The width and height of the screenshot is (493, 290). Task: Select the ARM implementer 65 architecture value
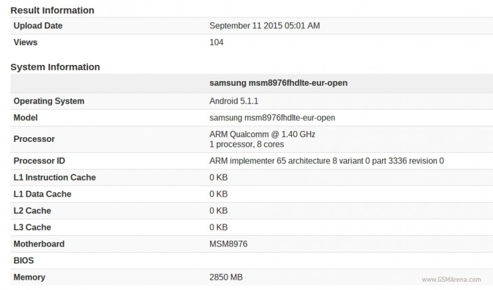326,161
